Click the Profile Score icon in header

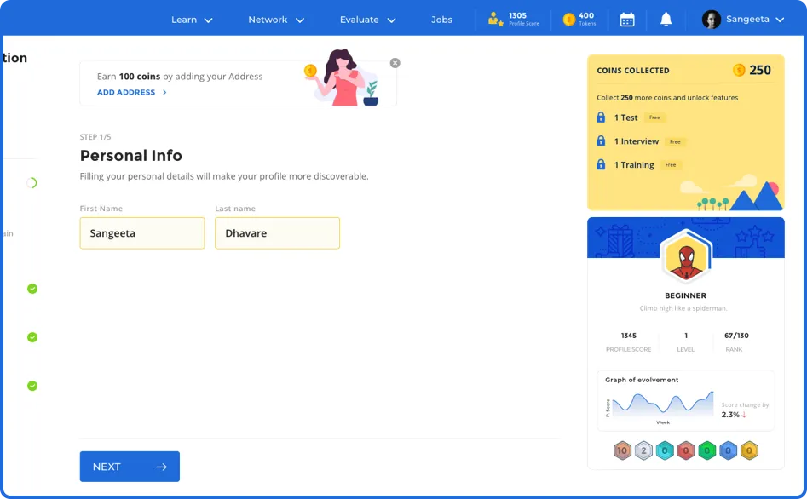pyautogui.click(x=496, y=20)
